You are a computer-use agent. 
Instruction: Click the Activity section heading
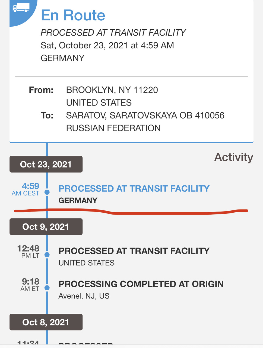[233, 157]
